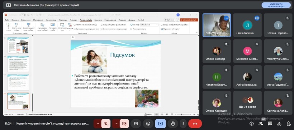Open the meeting details info icon

click(x=251, y=124)
